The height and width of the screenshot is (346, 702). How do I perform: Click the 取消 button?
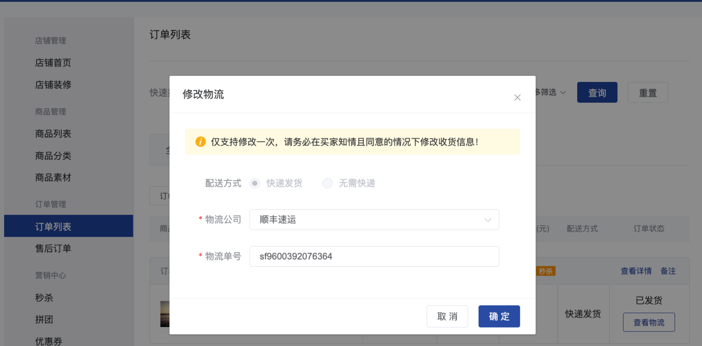pyautogui.click(x=447, y=316)
